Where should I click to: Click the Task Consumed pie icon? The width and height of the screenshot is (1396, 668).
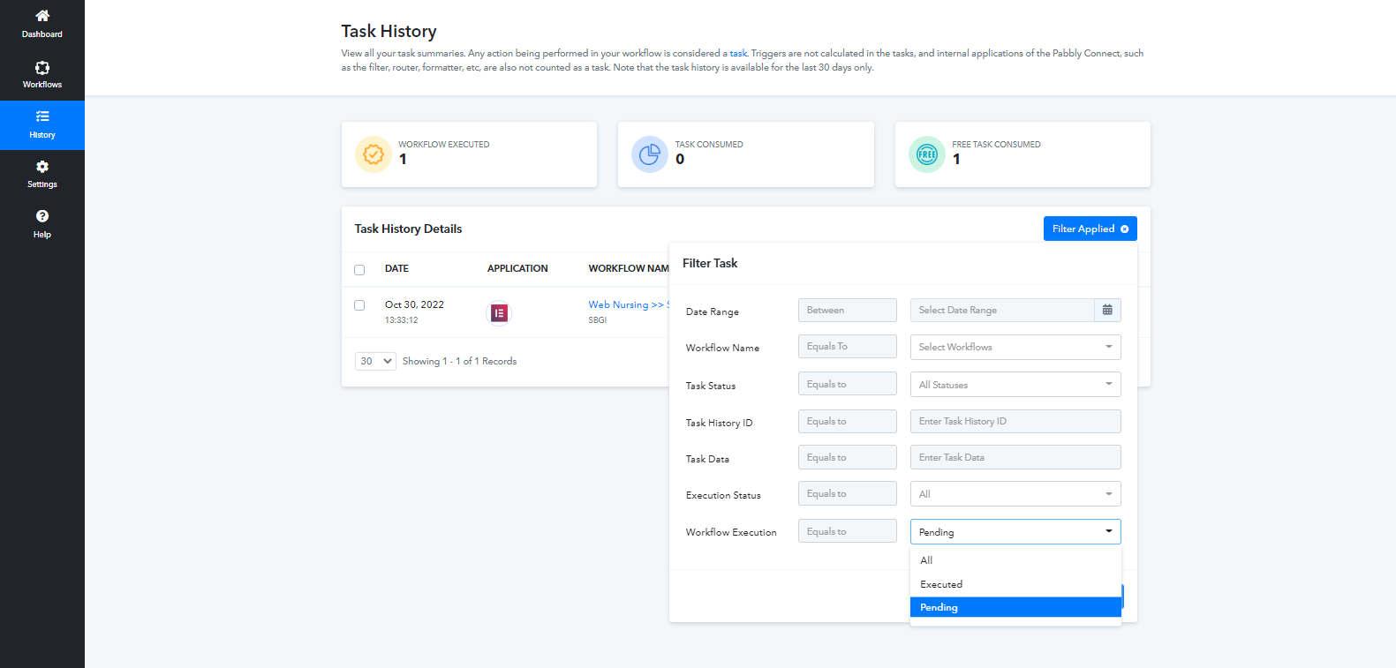point(650,154)
